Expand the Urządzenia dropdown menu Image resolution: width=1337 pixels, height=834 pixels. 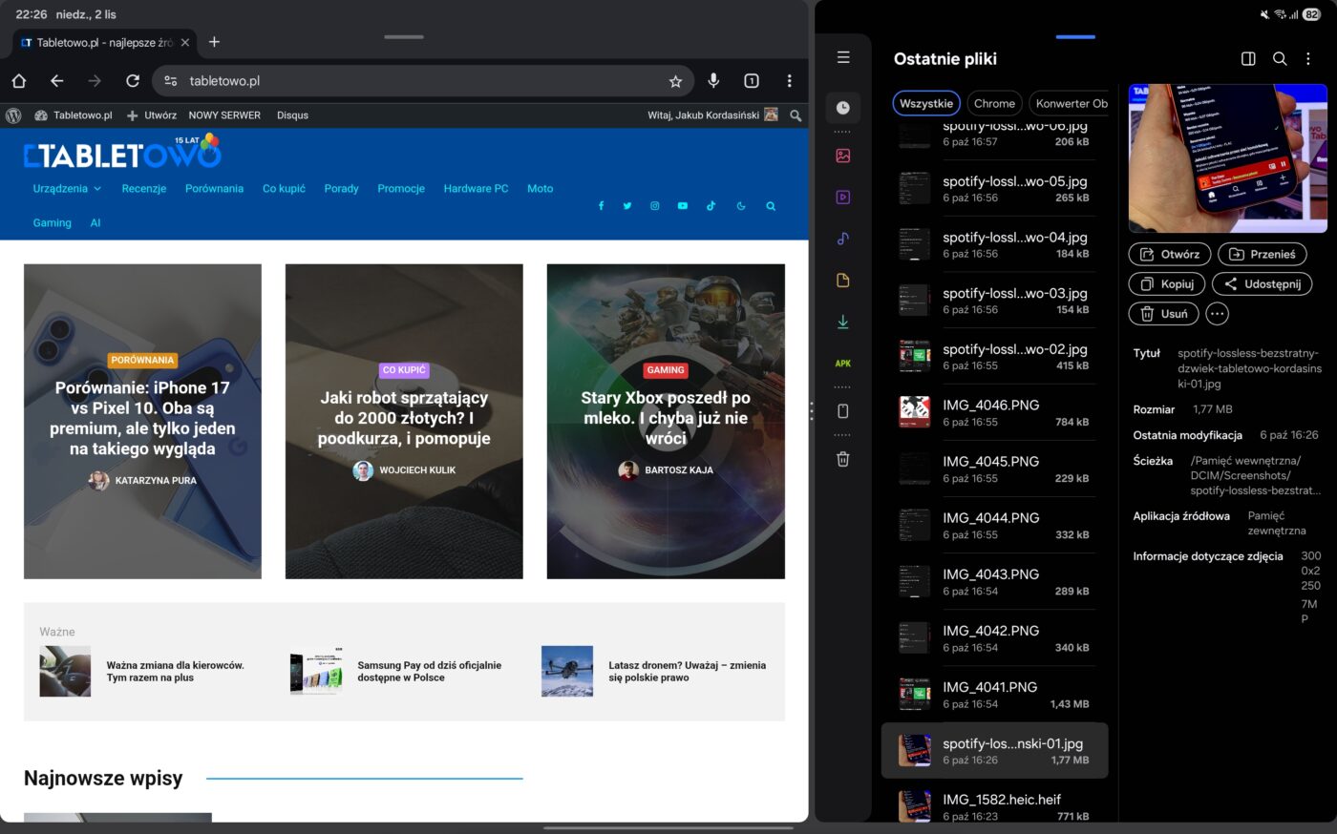pos(67,189)
